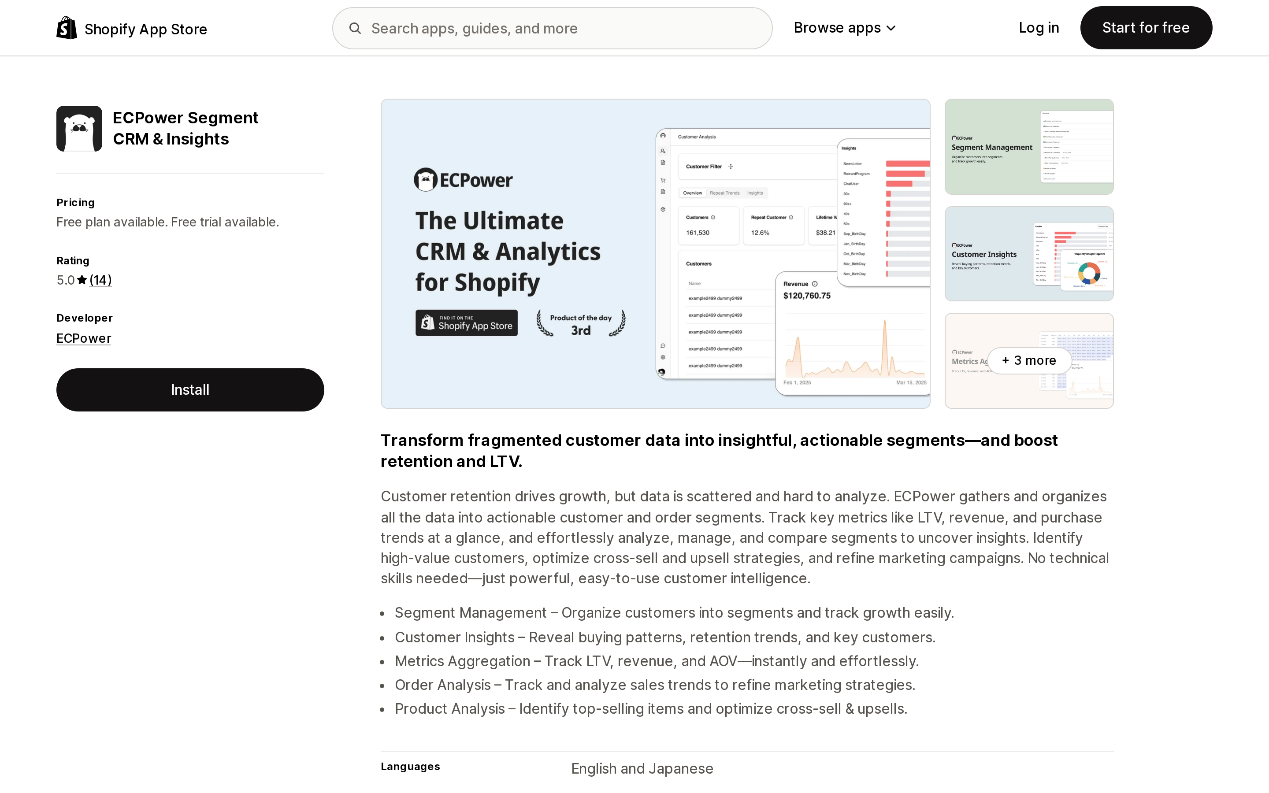Focus the search apps and guides field
This screenshot has height=793, width=1269.
tap(552, 28)
